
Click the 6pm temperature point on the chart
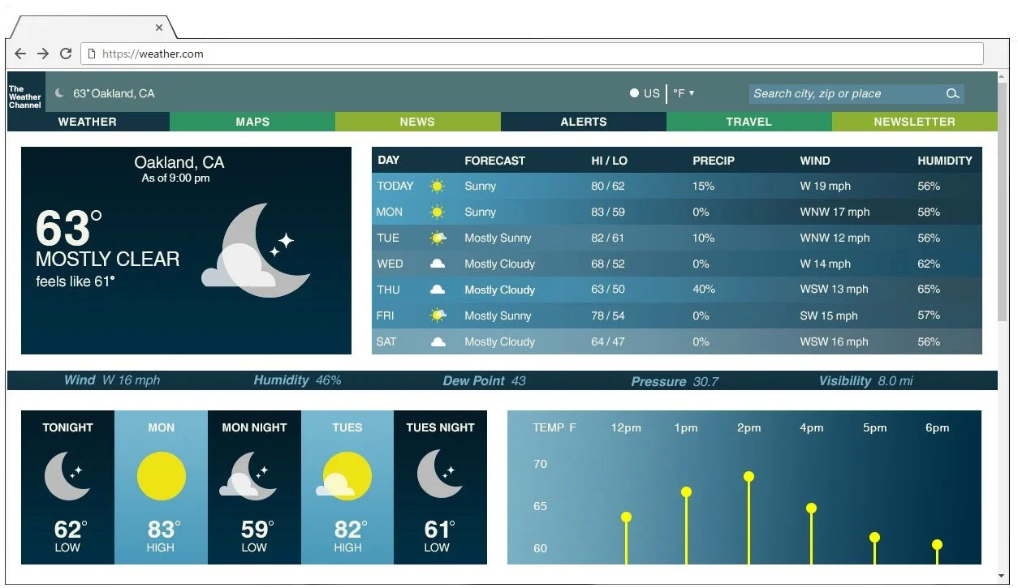pyautogui.click(x=937, y=544)
